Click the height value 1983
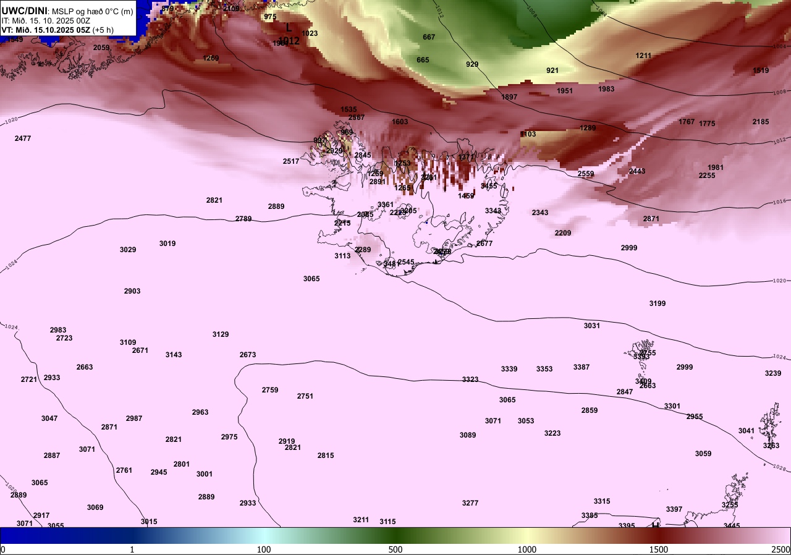The width and height of the screenshot is (791, 555). point(606,89)
